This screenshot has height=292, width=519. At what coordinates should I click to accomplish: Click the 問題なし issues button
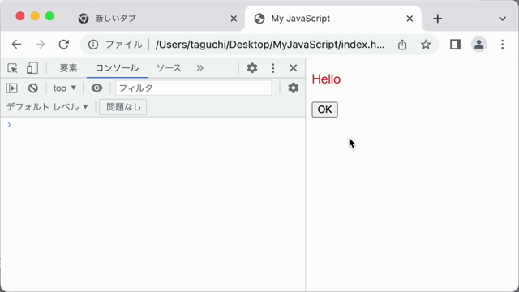click(123, 107)
